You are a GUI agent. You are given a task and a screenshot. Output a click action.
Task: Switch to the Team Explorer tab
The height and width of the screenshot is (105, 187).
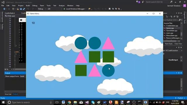click(169, 44)
